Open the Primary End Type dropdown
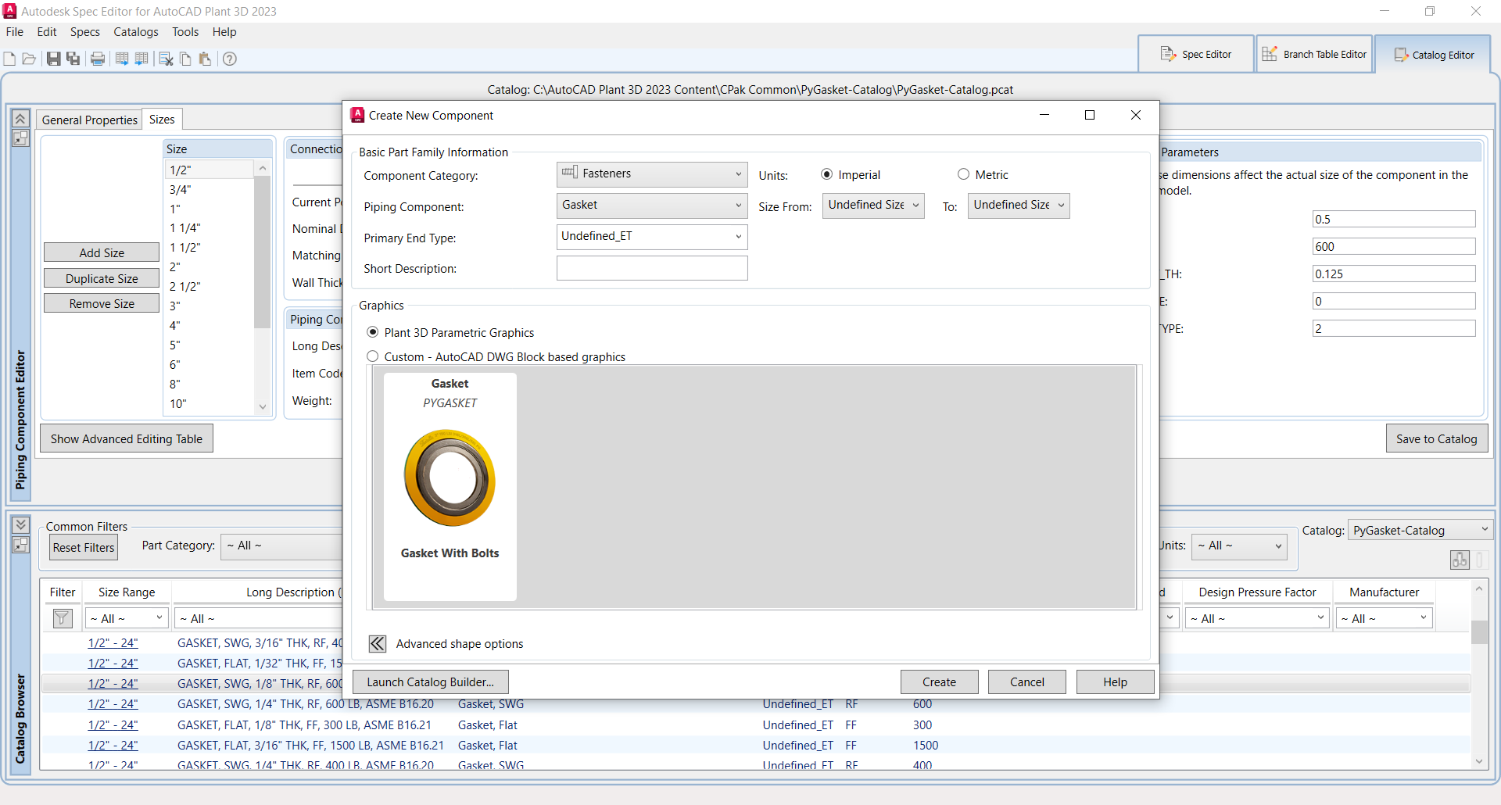Screen dimensions: 1501x805 click(652, 237)
